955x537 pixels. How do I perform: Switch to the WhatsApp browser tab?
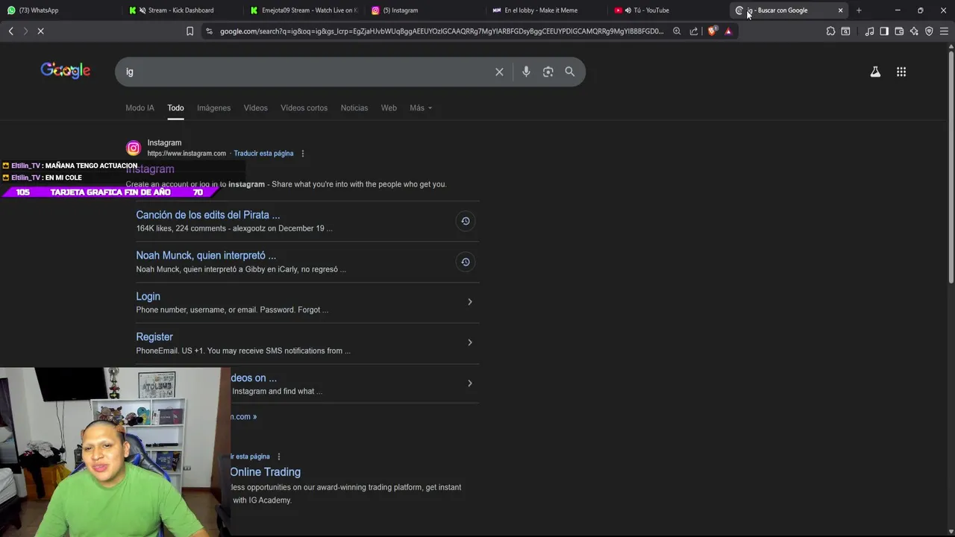60,10
